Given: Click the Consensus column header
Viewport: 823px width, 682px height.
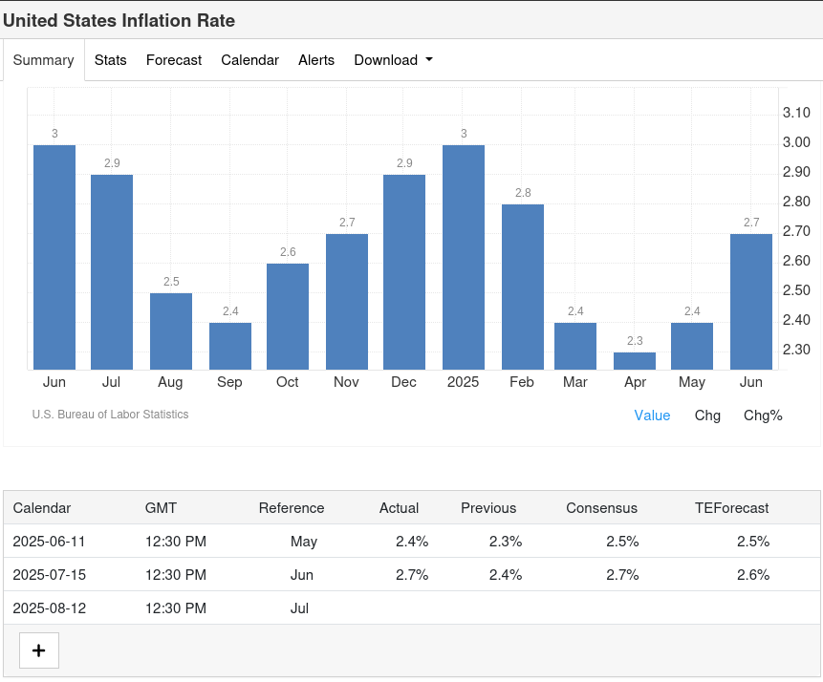Looking at the screenshot, I should (601, 508).
